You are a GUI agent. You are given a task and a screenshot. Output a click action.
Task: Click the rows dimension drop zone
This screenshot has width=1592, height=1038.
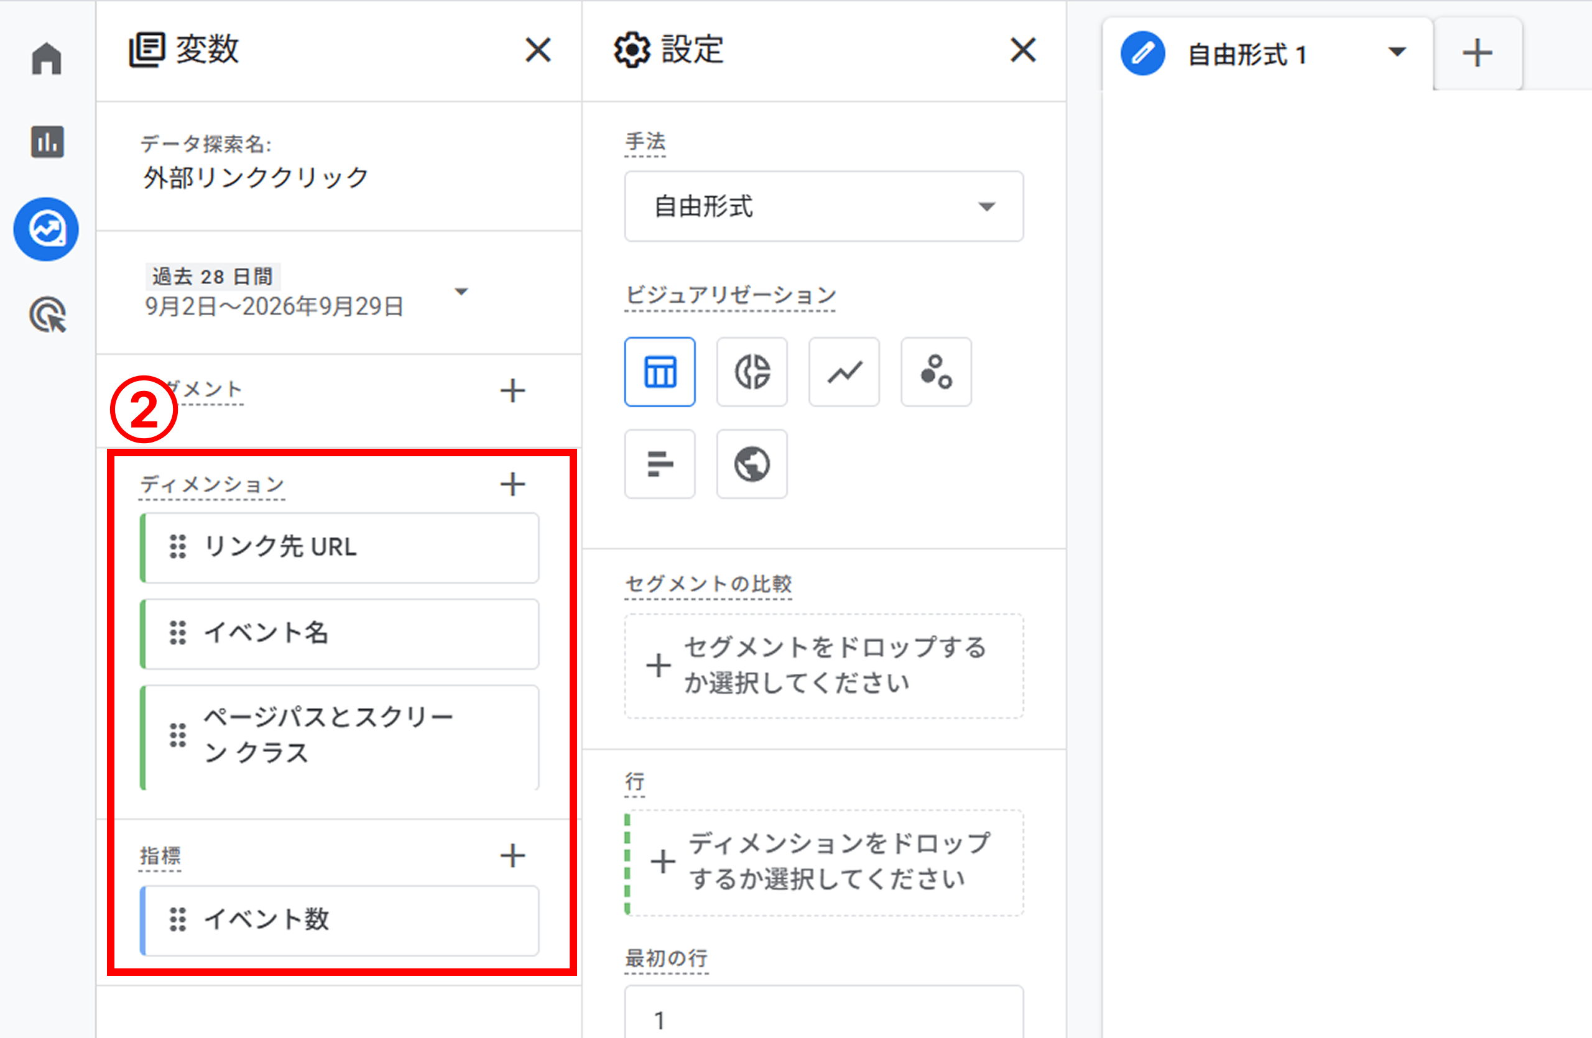tap(824, 862)
